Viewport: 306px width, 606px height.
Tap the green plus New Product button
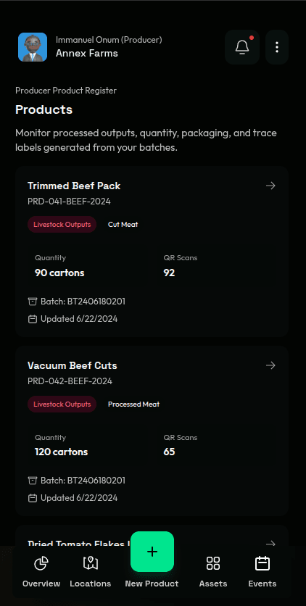(152, 552)
